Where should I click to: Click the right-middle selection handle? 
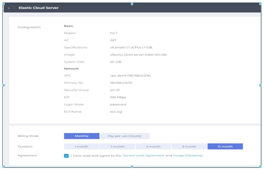coord(260,85)
